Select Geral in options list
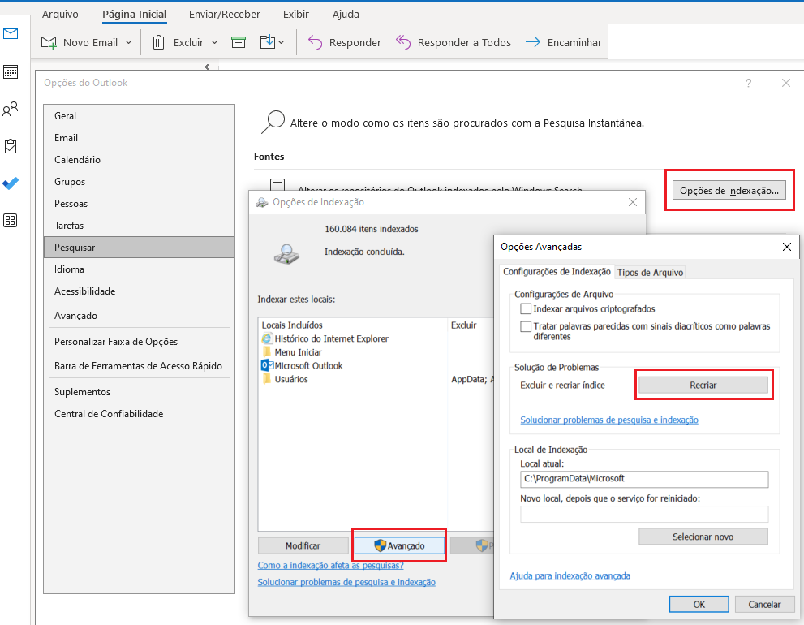Screen dimensions: 804x625 pos(139,116)
